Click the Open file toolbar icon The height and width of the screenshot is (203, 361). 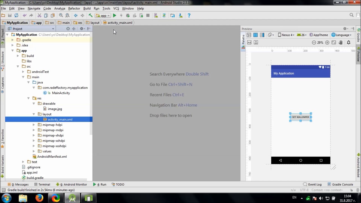(x=3, y=16)
